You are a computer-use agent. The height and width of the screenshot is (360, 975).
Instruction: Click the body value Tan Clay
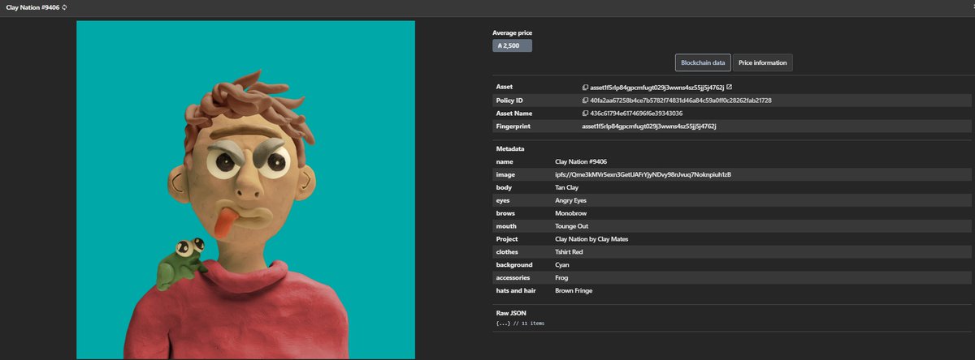click(x=568, y=187)
